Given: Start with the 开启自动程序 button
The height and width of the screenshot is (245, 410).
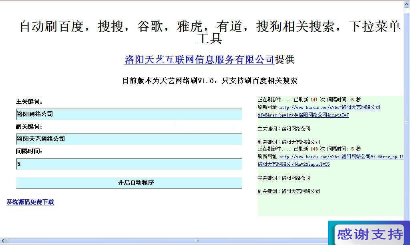Looking at the screenshot, I should click(129, 183).
